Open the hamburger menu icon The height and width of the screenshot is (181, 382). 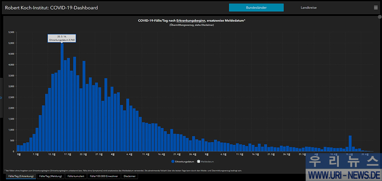point(376,8)
